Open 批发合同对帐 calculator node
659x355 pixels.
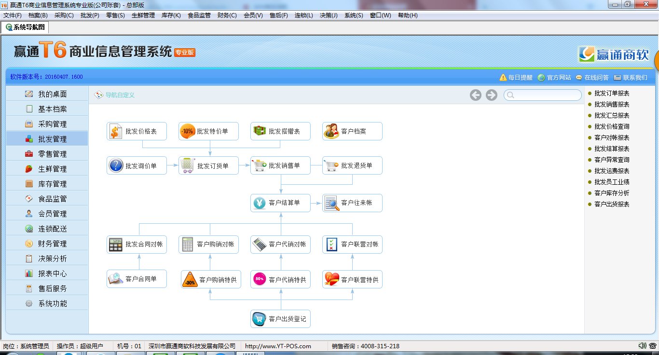pos(137,244)
